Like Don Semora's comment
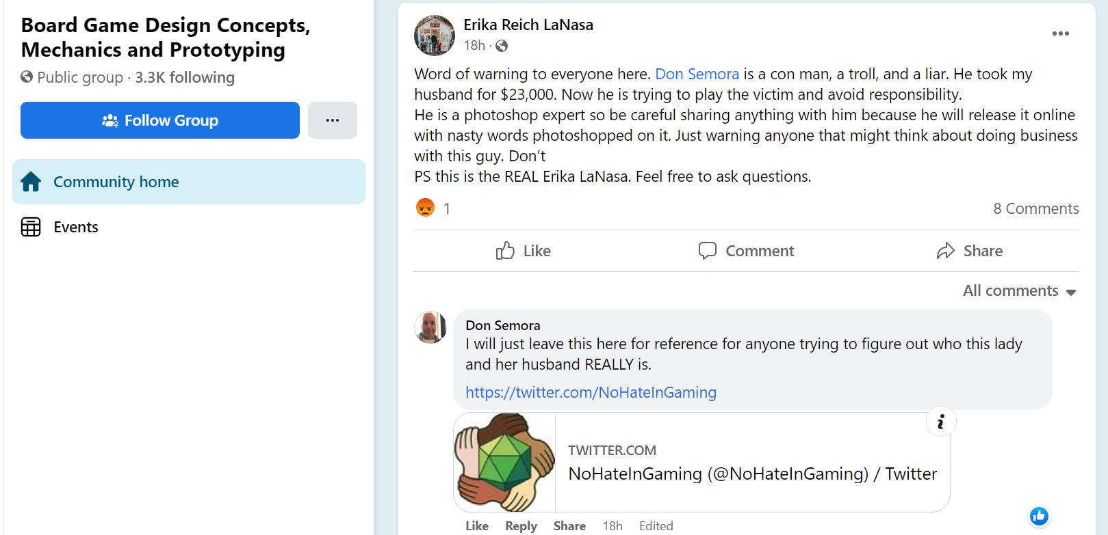Screen dimensions: 1108x535 476,525
